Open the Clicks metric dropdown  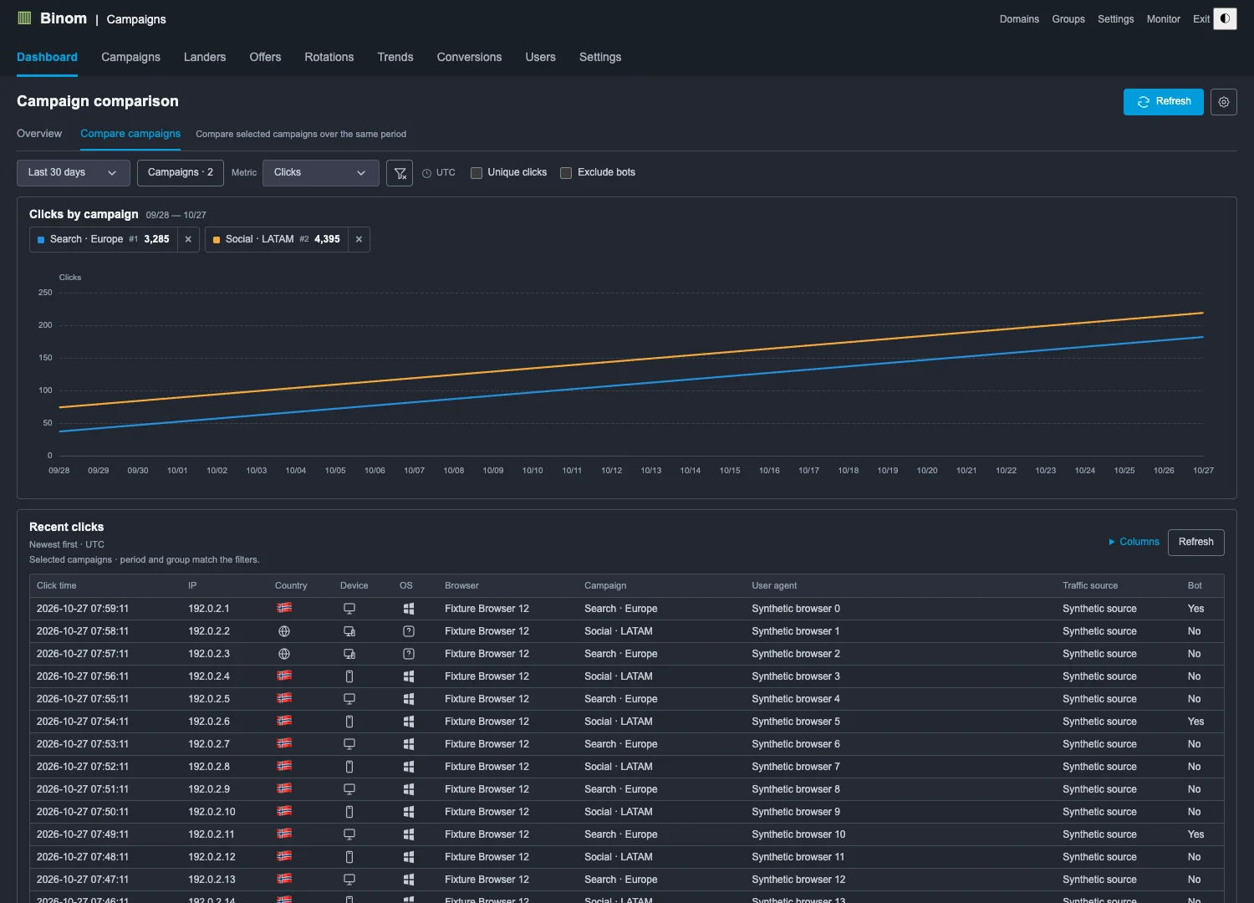click(321, 173)
